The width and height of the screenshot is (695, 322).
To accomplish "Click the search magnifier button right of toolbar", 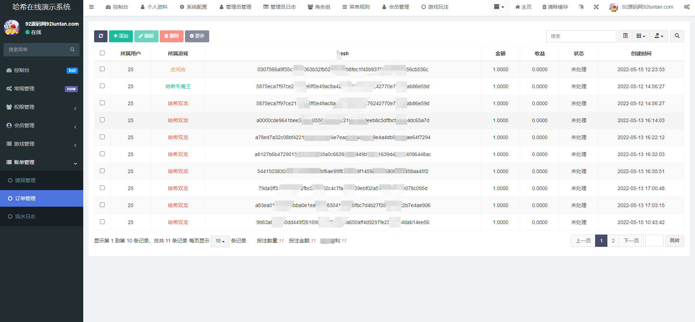I will [x=677, y=36].
